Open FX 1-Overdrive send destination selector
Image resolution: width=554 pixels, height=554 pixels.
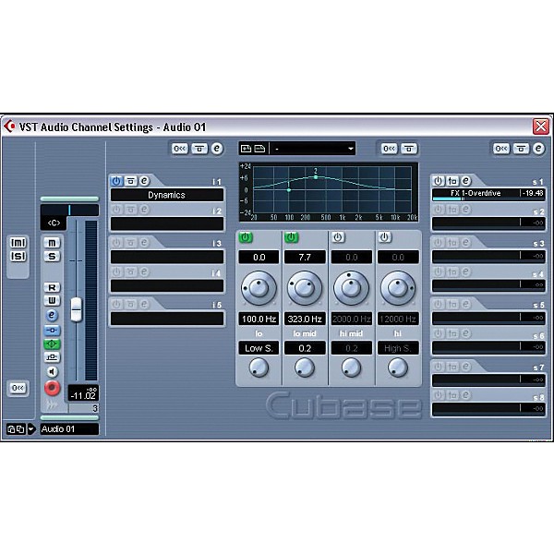[476, 193]
